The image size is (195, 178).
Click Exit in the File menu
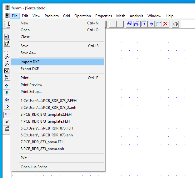[x=57, y=158]
